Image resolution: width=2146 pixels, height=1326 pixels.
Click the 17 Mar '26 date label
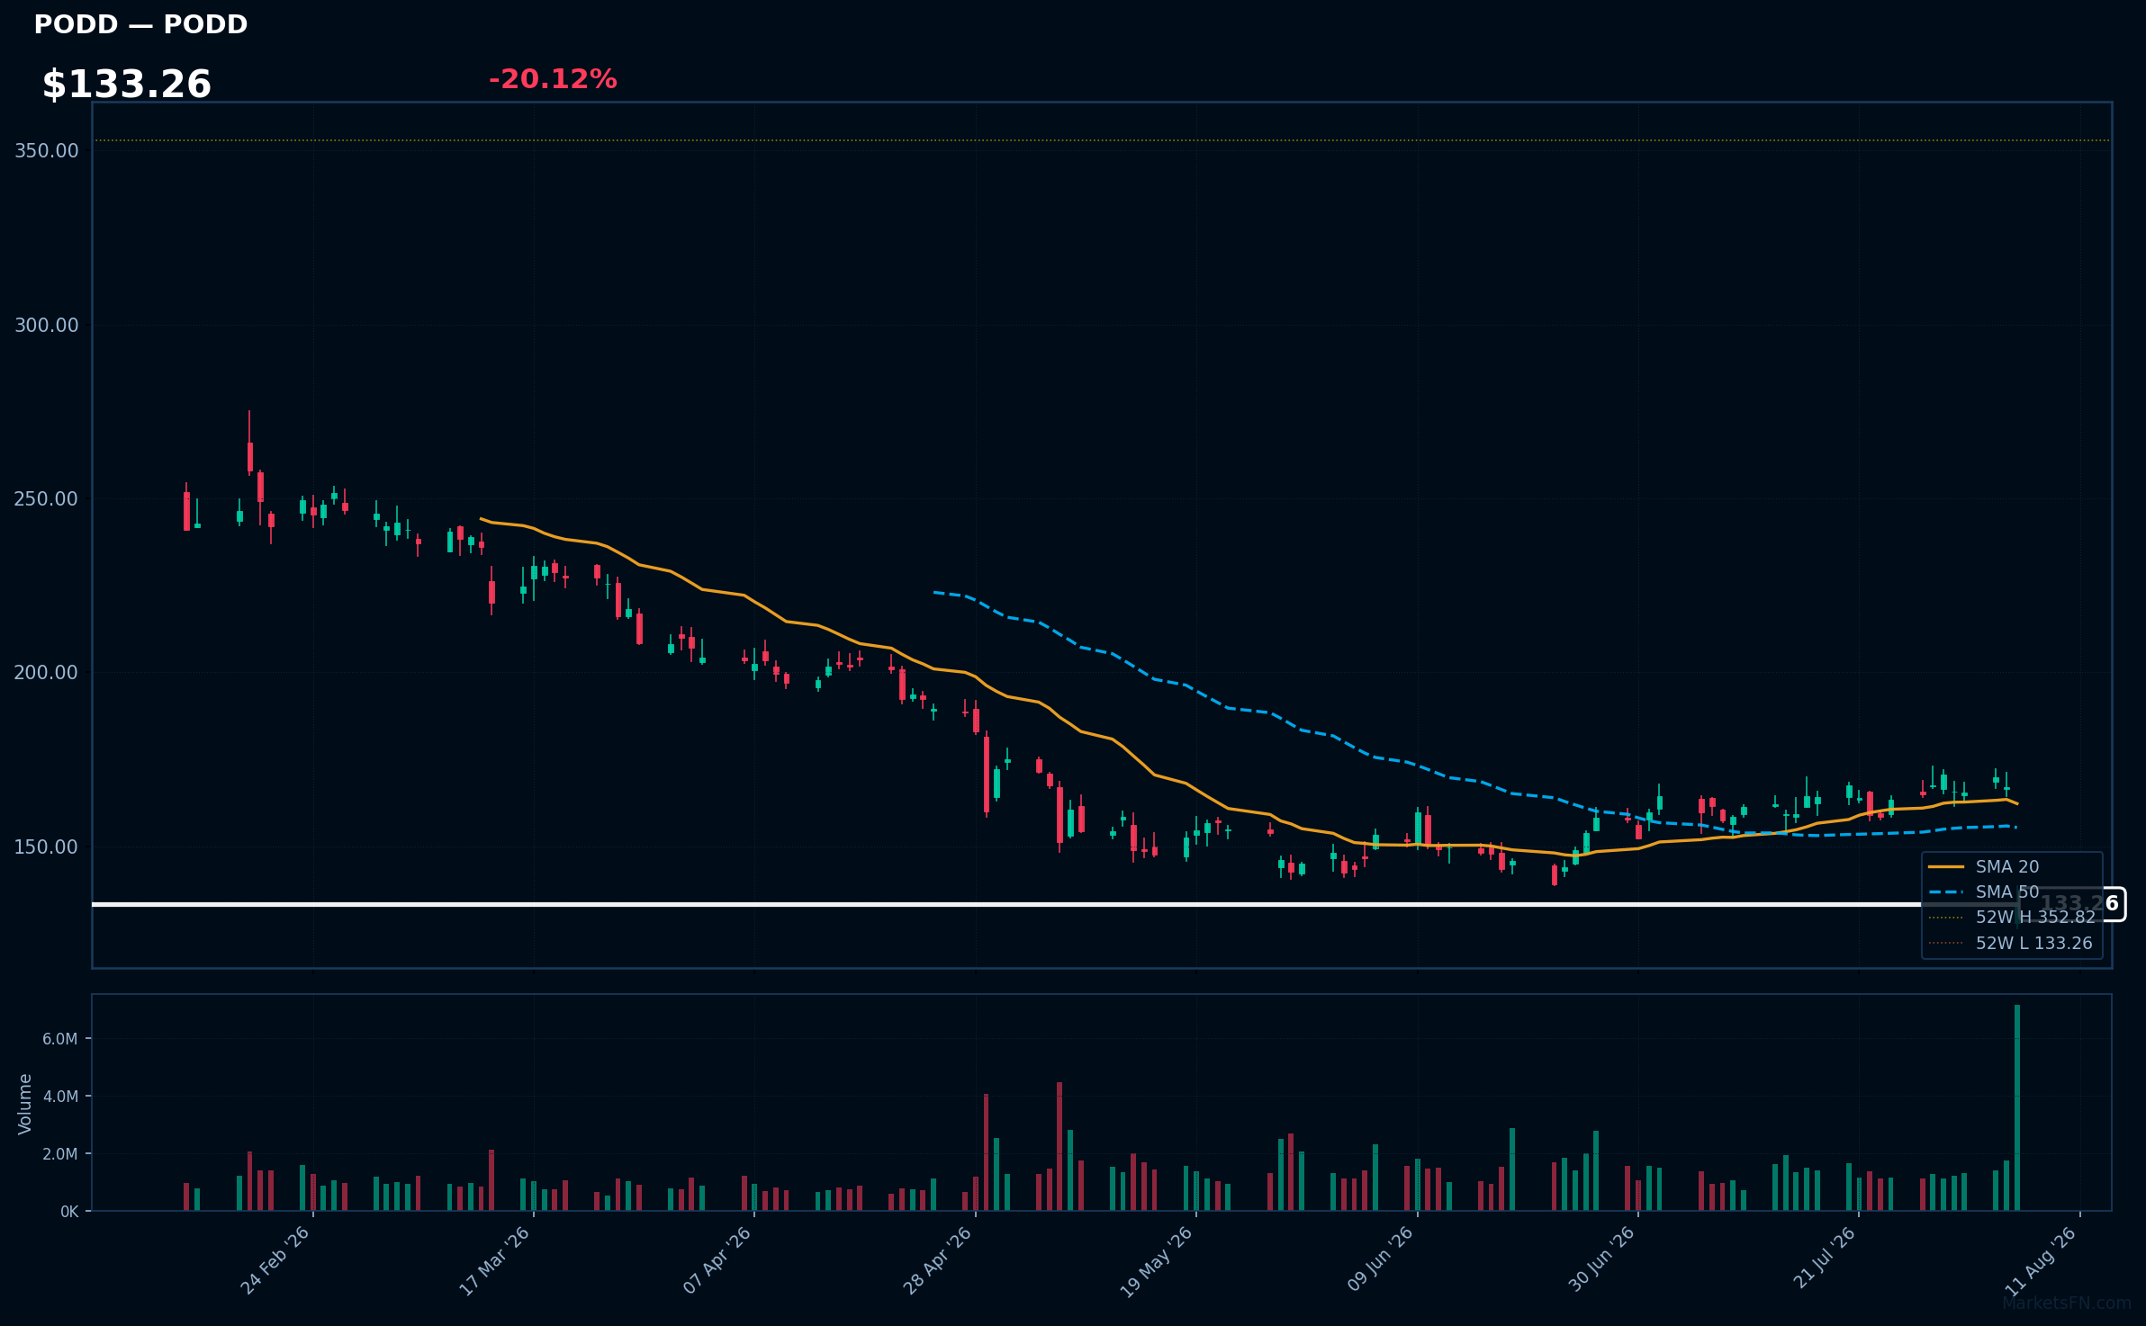click(494, 1260)
